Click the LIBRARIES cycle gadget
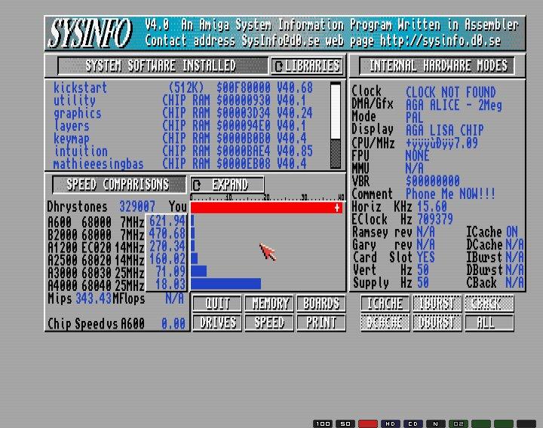543x428 pixels. 307,66
